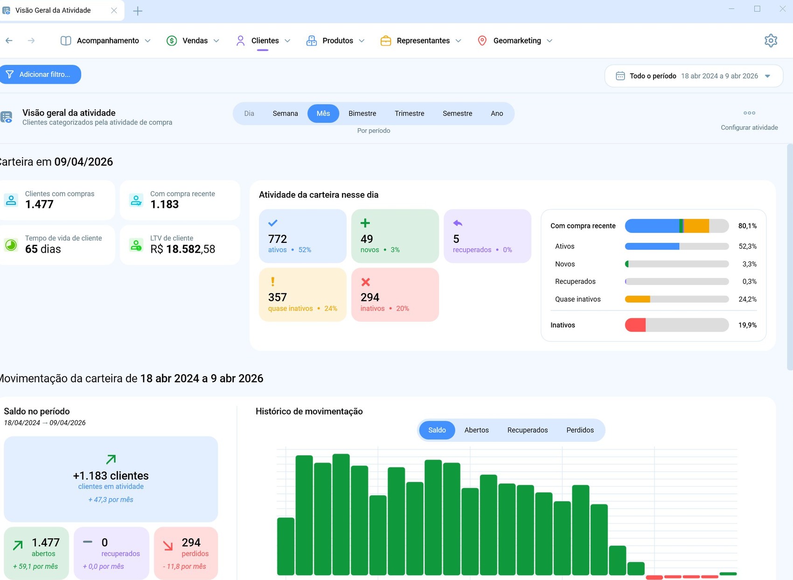The height and width of the screenshot is (580, 793).
Task: Select the Ano period option
Action: pyautogui.click(x=497, y=113)
